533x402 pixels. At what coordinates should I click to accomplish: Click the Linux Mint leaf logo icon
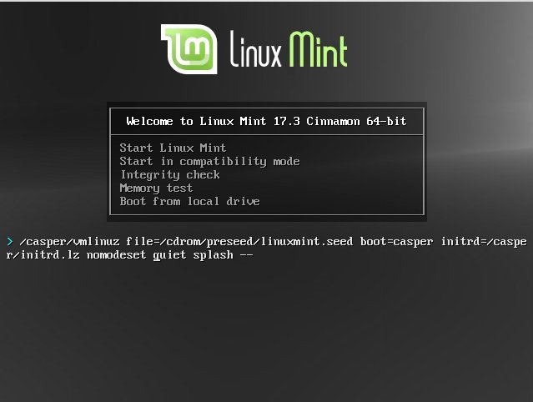189,49
